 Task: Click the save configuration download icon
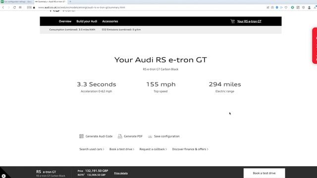[x=150, y=136]
